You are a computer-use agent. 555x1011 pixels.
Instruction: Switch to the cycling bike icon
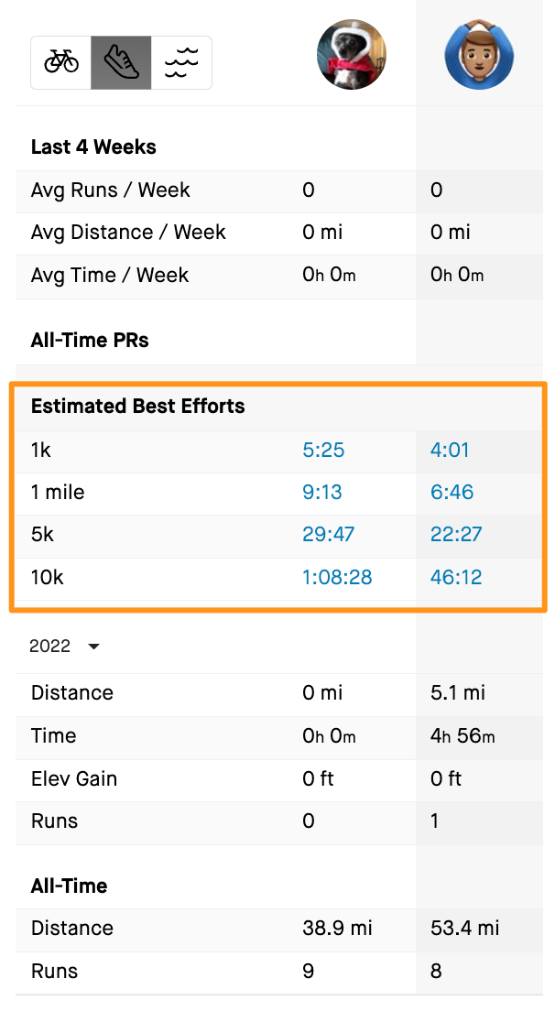(61, 62)
